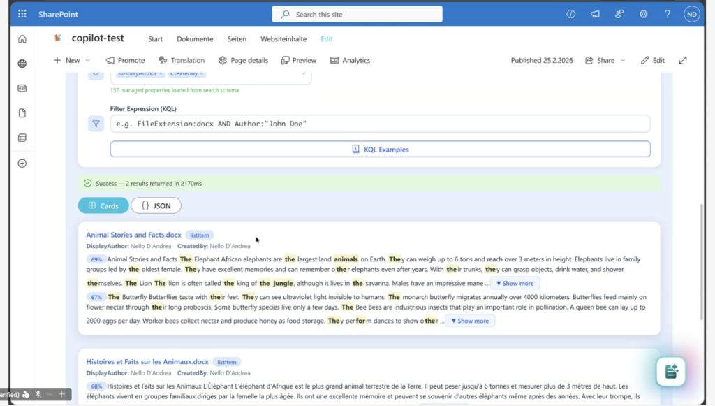Open the Websiteinhalte navigation tab
The image size is (715, 406).
(x=283, y=38)
